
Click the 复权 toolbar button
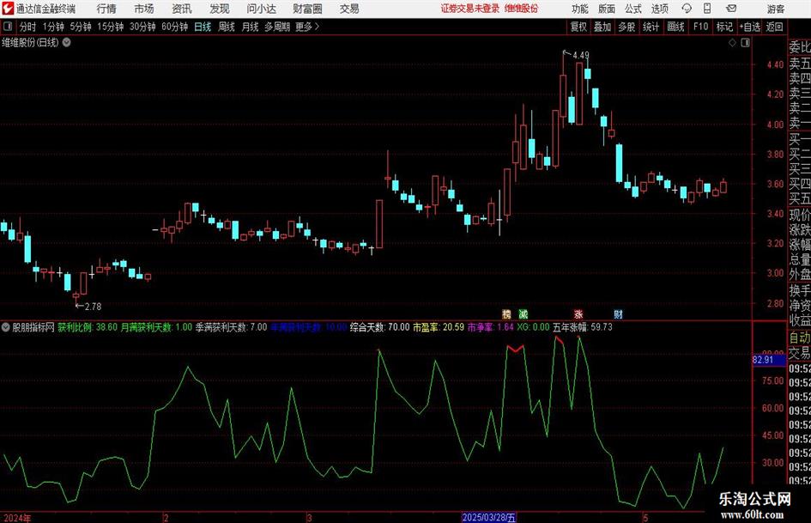[x=578, y=27]
